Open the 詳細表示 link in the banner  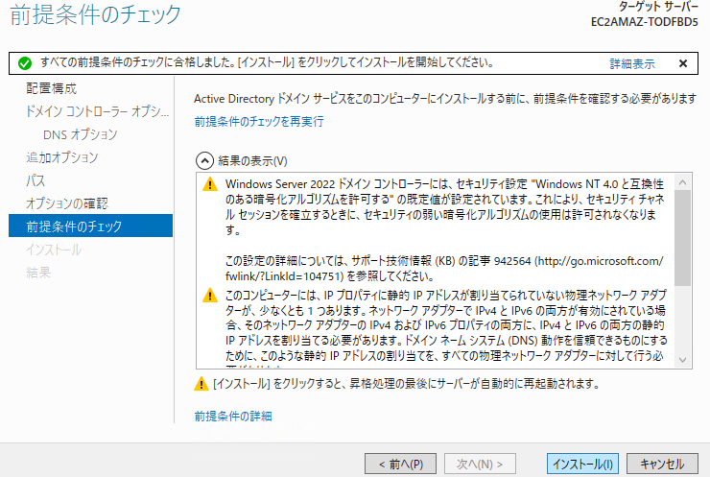[632, 64]
